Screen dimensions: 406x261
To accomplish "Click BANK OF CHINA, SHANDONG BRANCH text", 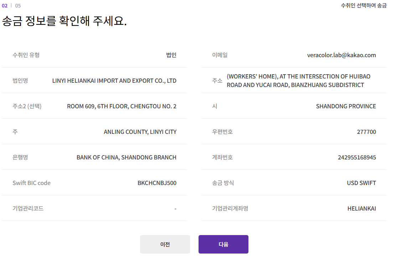I will (x=126, y=157).
